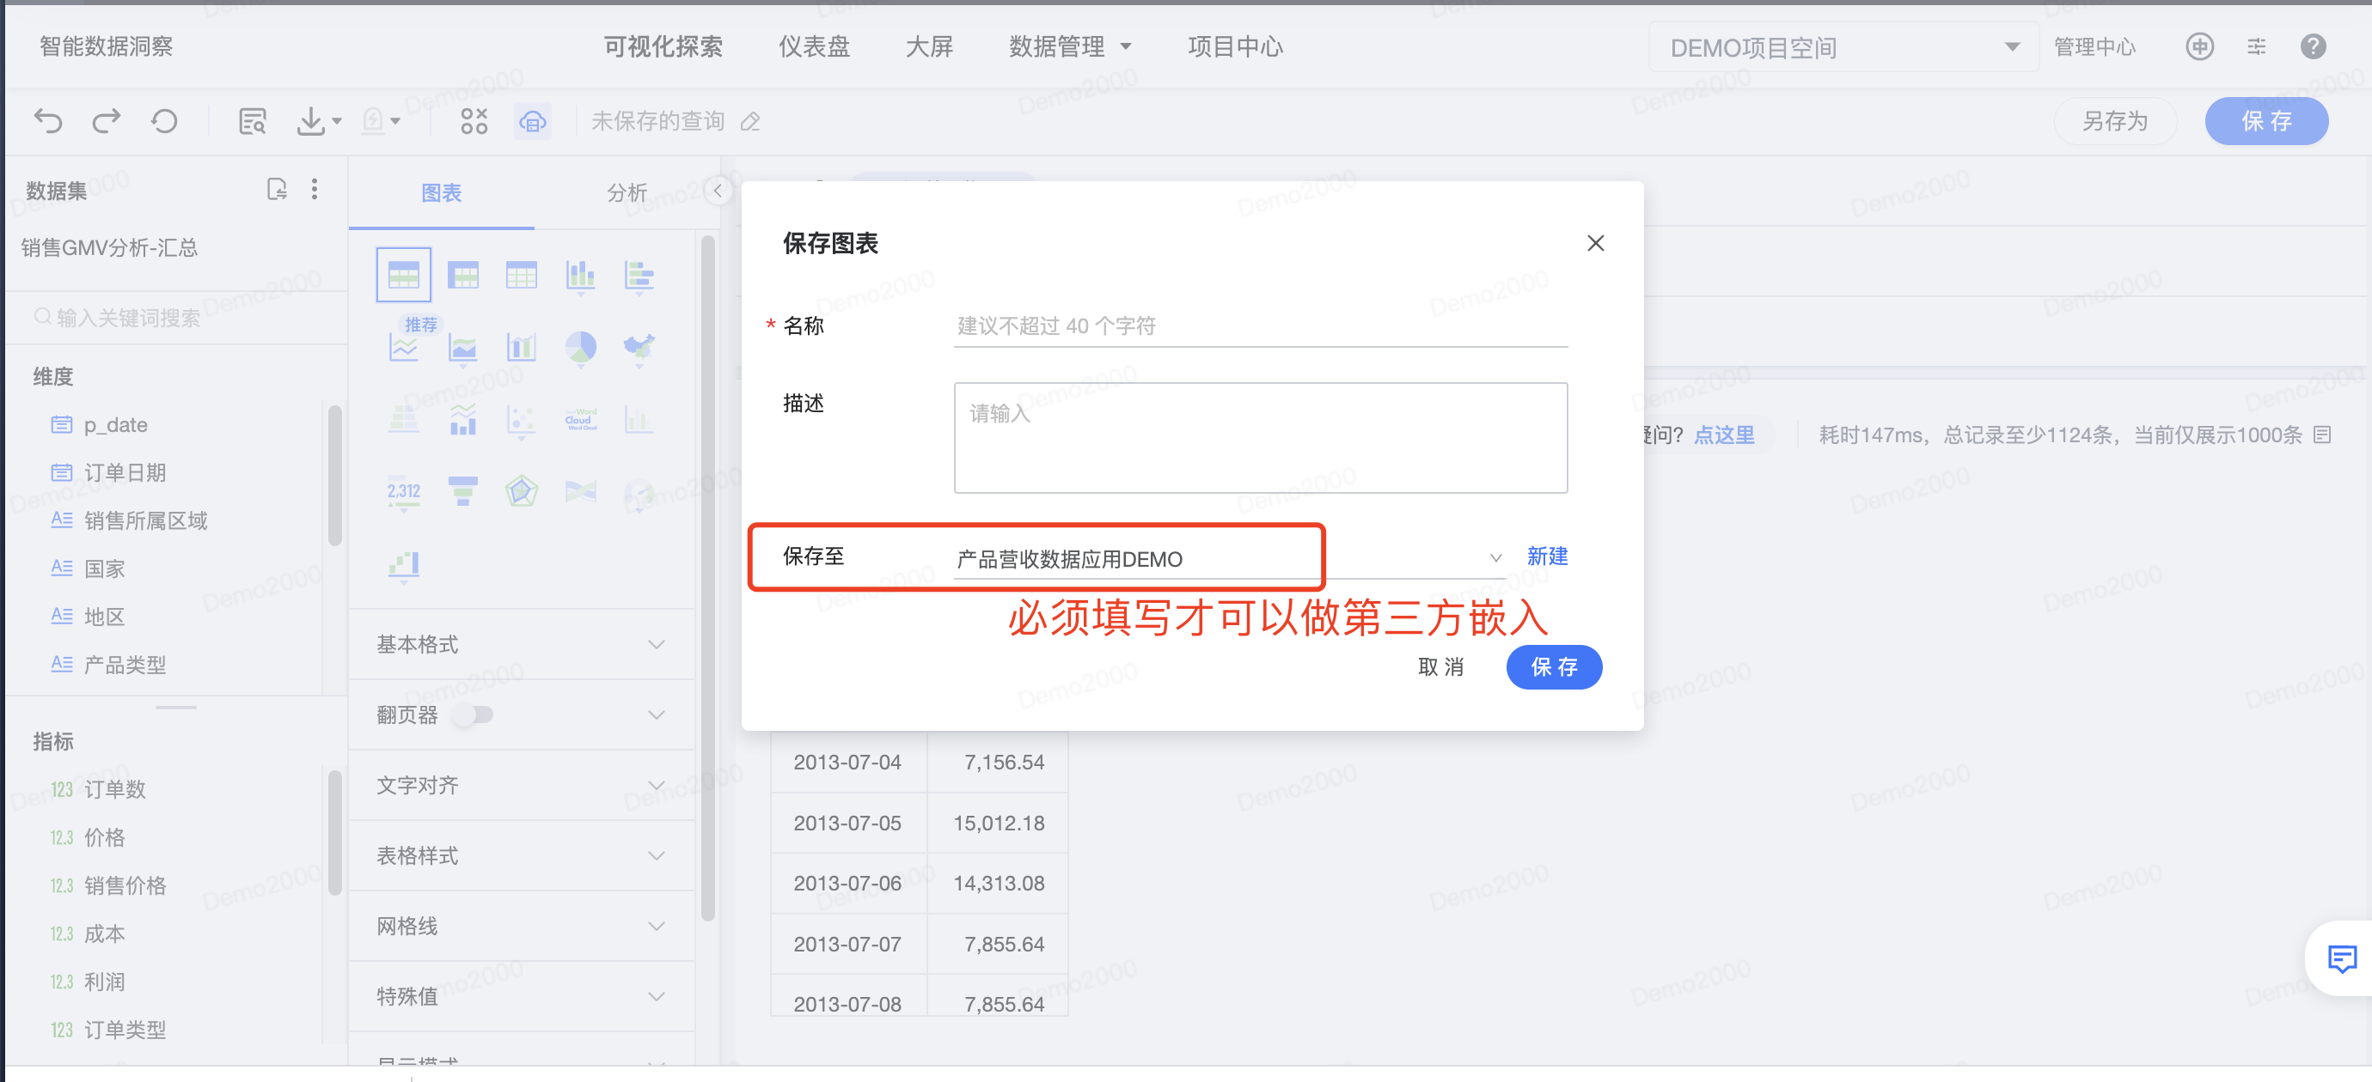Image resolution: width=2372 pixels, height=1082 pixels.
Task: Open the DEMO项目空间 workspace dropdown
Action: coord(1844,47)
